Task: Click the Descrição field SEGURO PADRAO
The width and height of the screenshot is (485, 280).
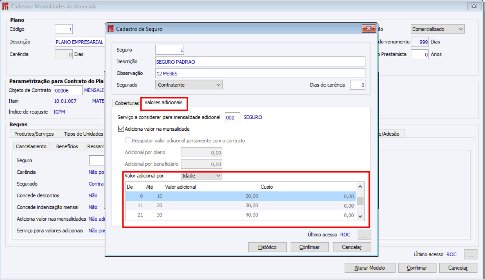Action: tap(260, 62)
